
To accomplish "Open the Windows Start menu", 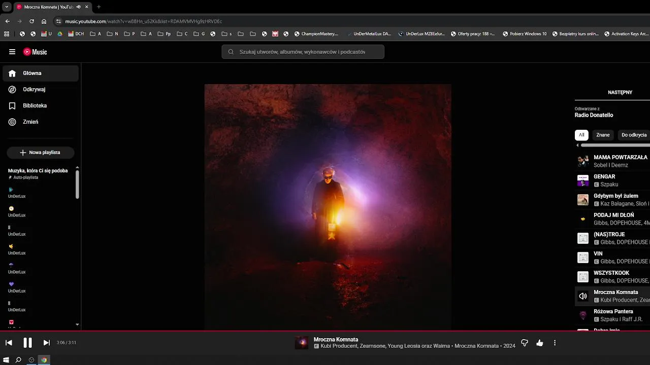I will click(x=6, y=360).
